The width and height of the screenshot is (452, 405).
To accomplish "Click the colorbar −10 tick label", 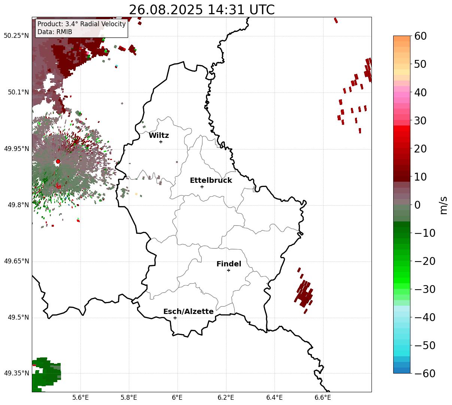I will (x=425, y=233).
